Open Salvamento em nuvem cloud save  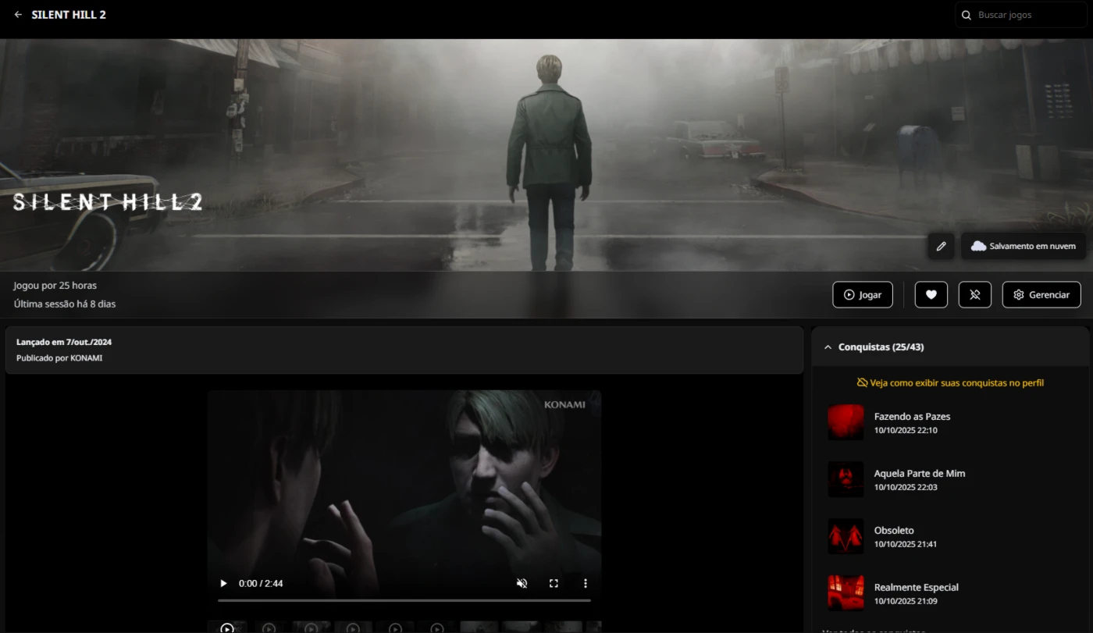pos(1023,246)
